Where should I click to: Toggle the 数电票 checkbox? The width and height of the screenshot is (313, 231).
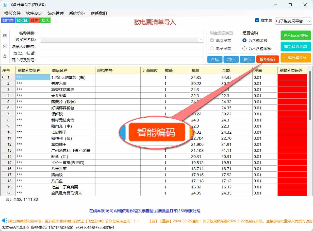[x=257, y=21]
